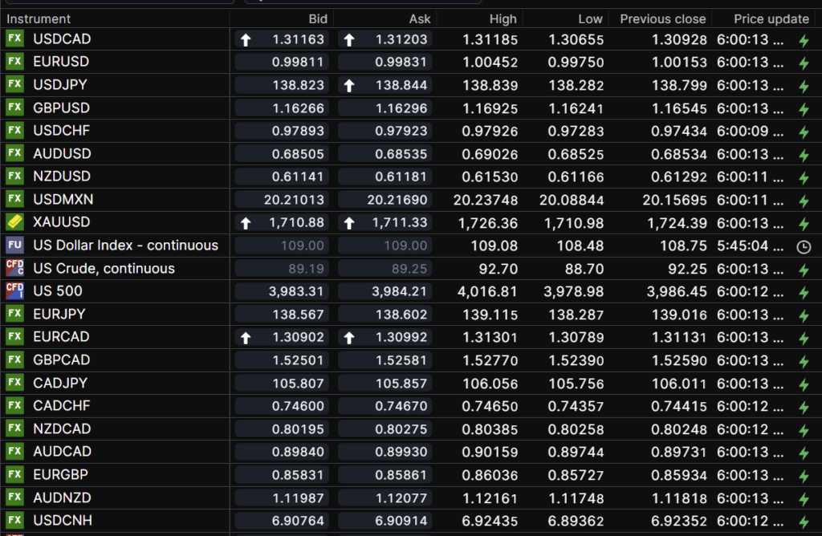Click the lightning bolt icon for USDCNH
Image resolution: width=822 pixels, height=536 pixels.
(x=804, y=522)
